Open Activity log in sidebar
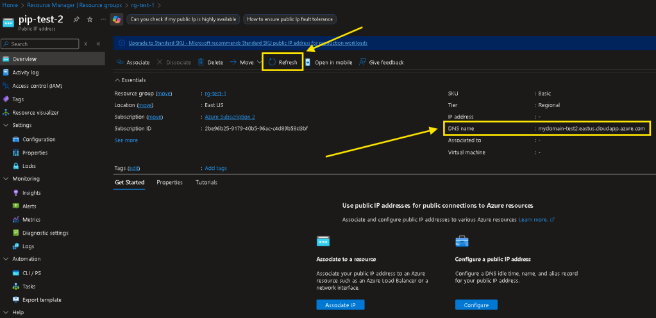Image resolution: width=656 pixels, height=318 pixels. 25,72
